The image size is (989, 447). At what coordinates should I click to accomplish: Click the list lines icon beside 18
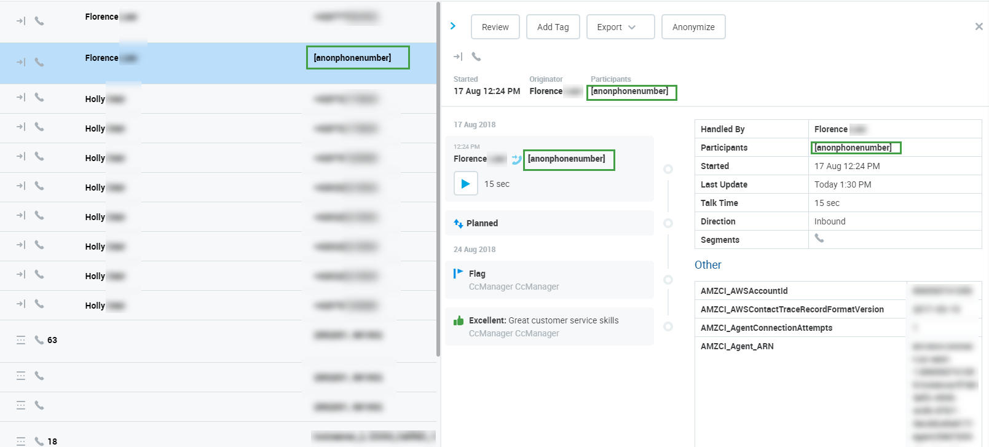[x=21, y=441]
